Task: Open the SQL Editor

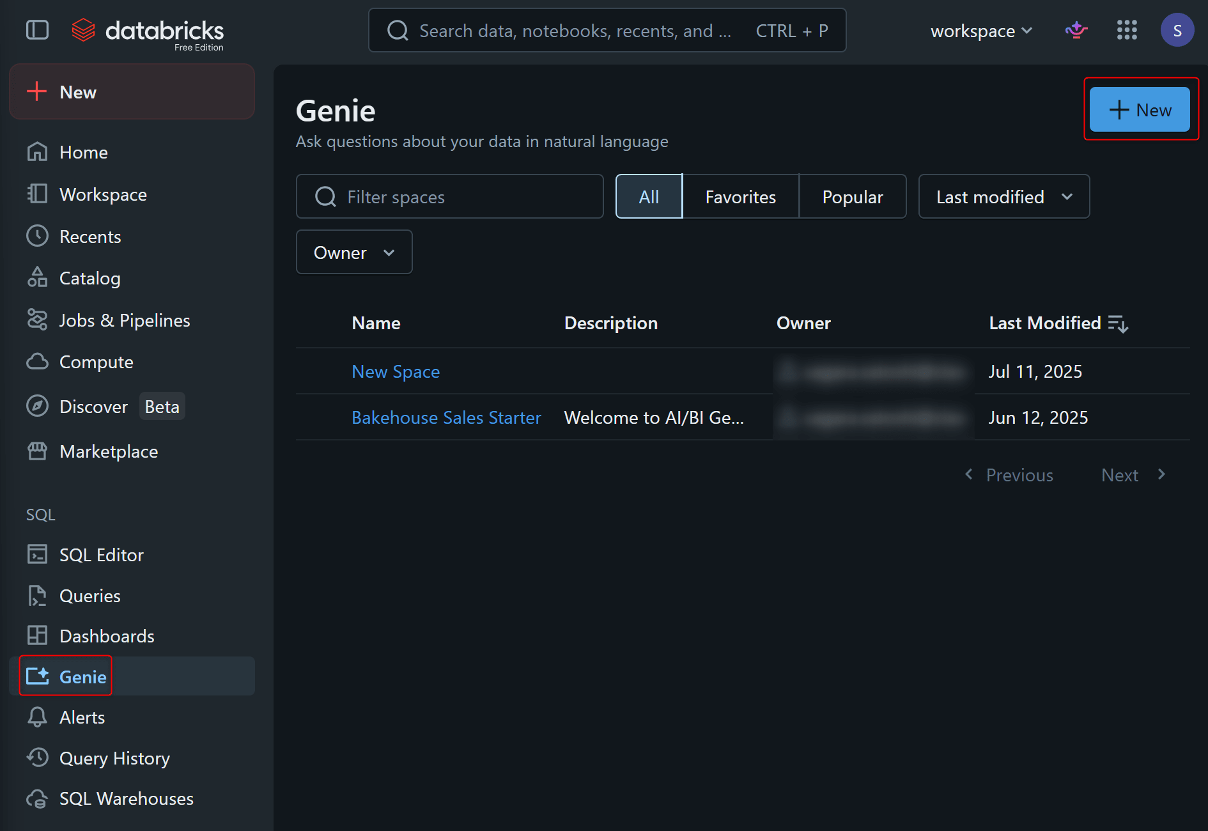Action: click(x=101, y=555)
